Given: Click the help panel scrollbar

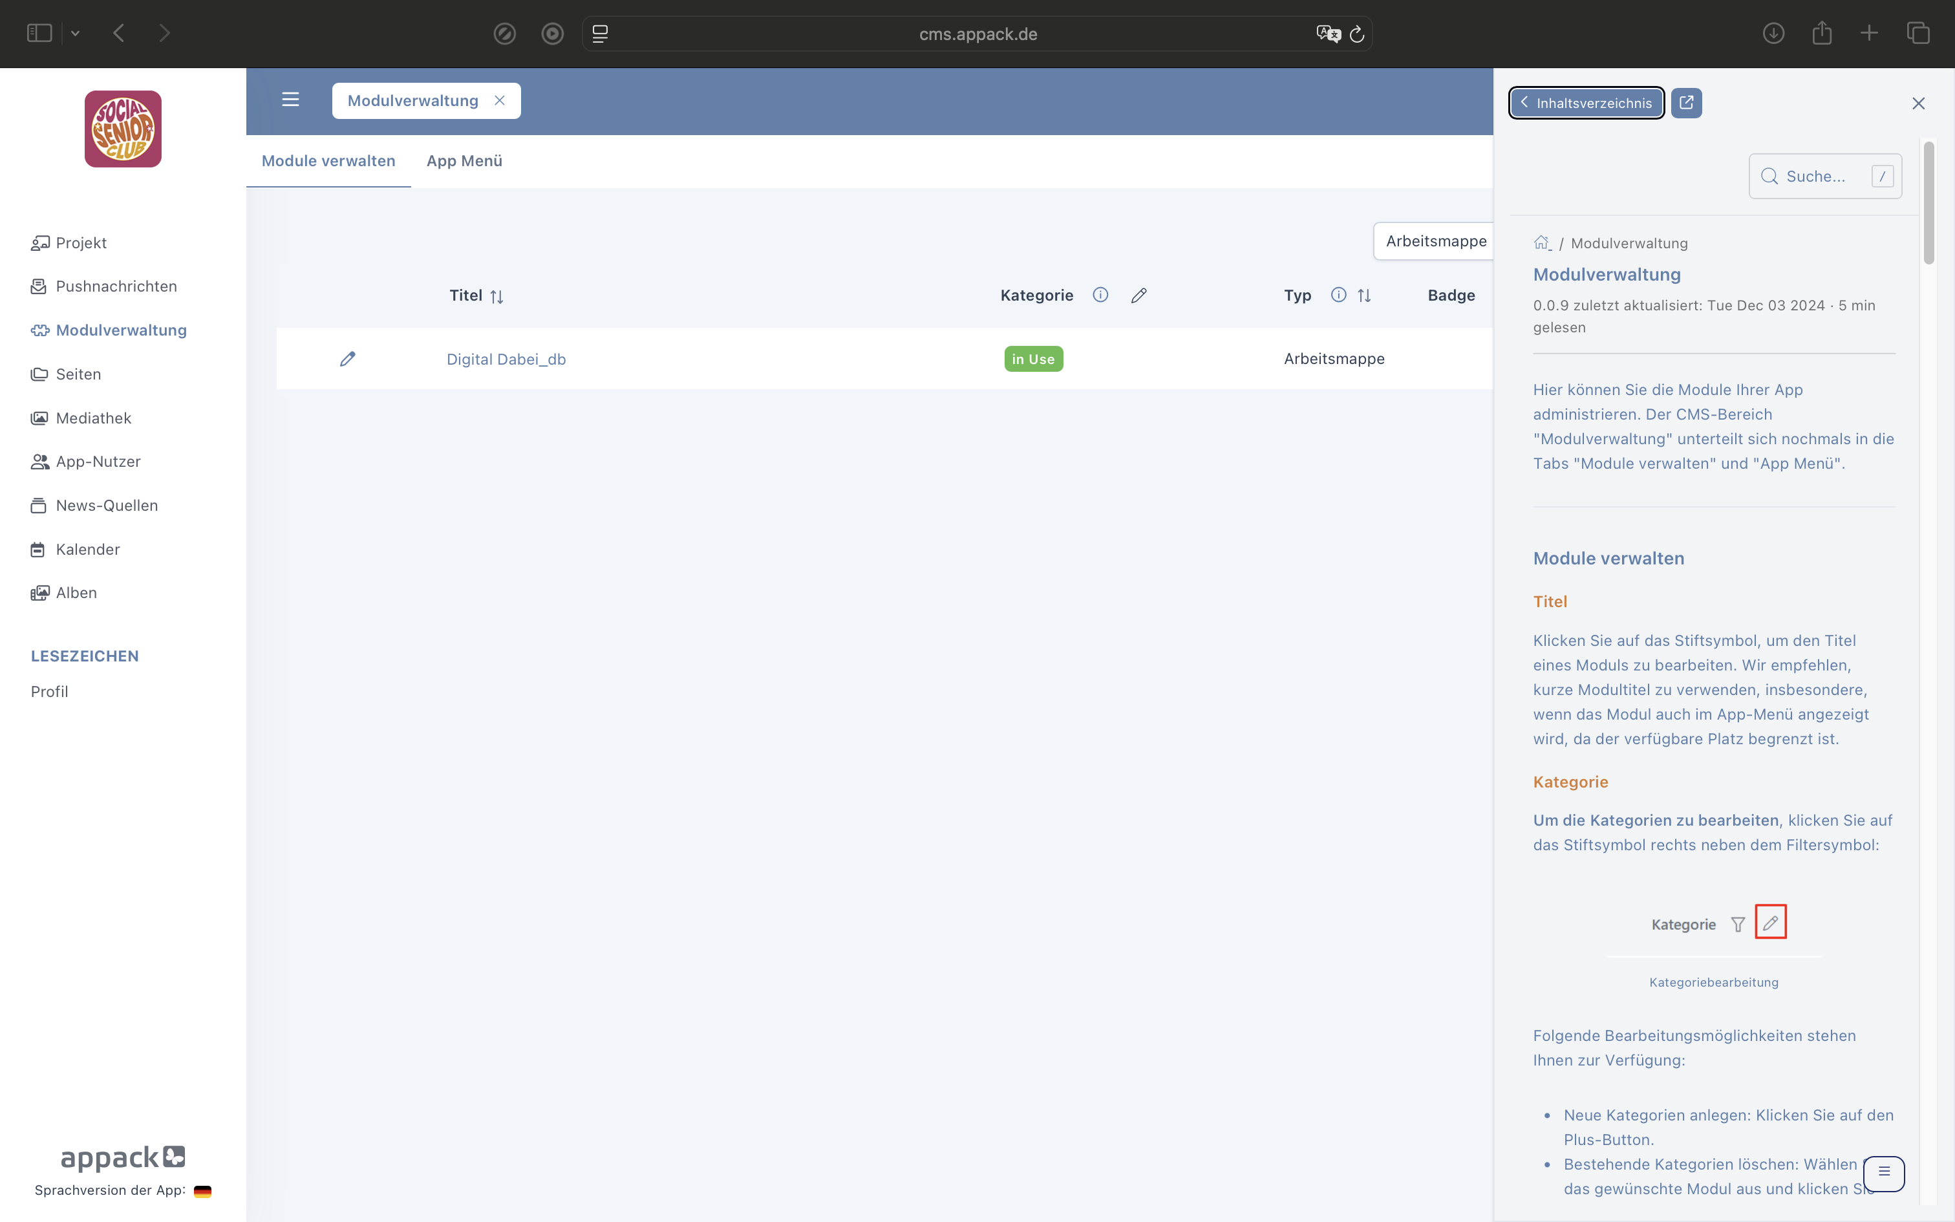Looking at the screenshot, I should point(1928,204).
